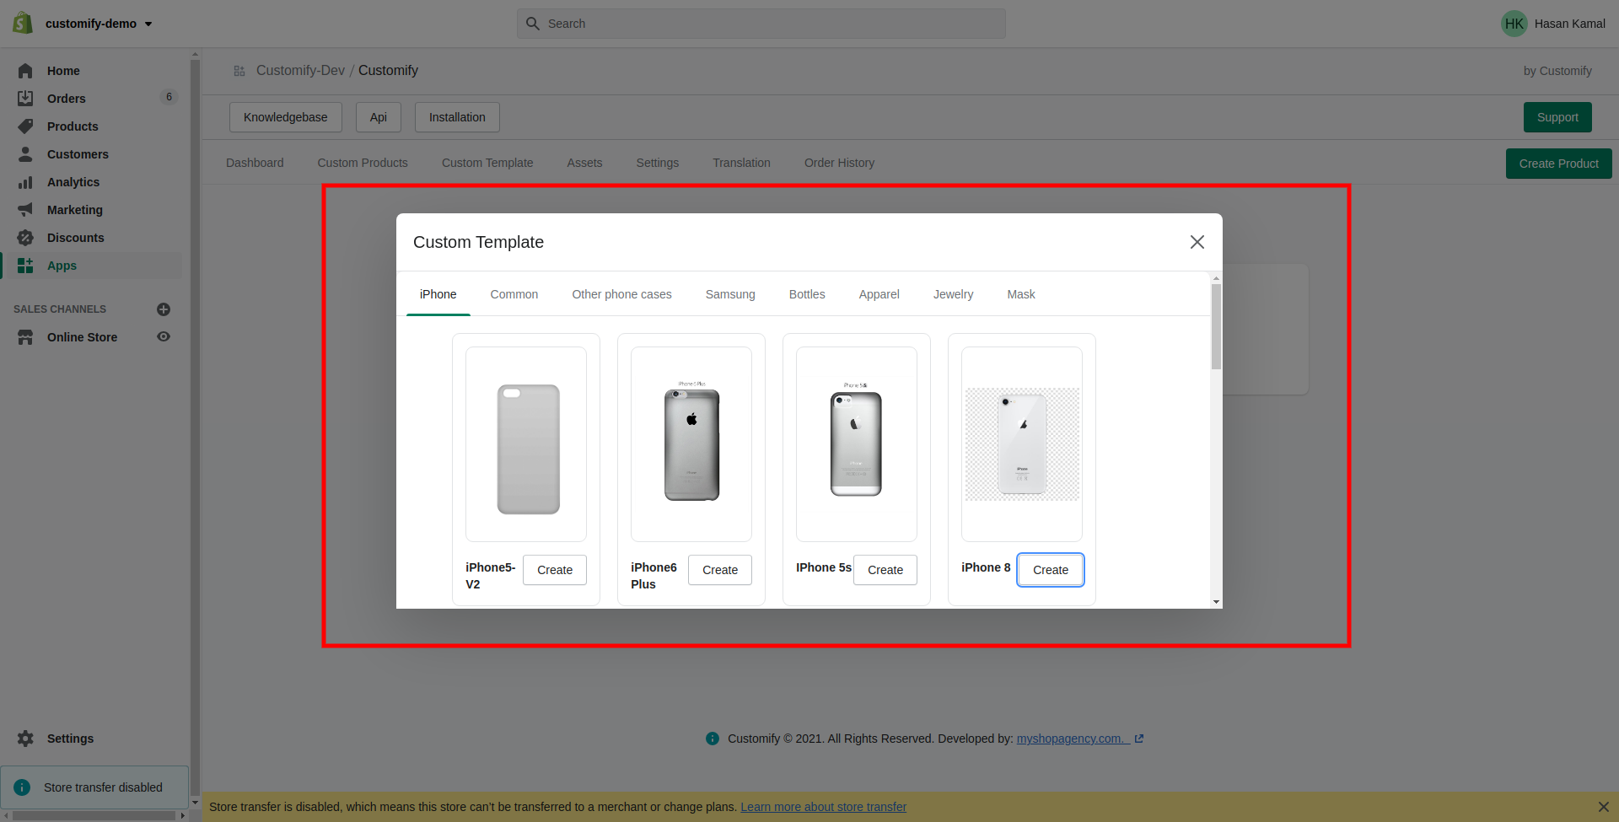Open Products tag icon in sidebar
The width and height of the screenshot is (1619, 822).
(x=25, y=126)
